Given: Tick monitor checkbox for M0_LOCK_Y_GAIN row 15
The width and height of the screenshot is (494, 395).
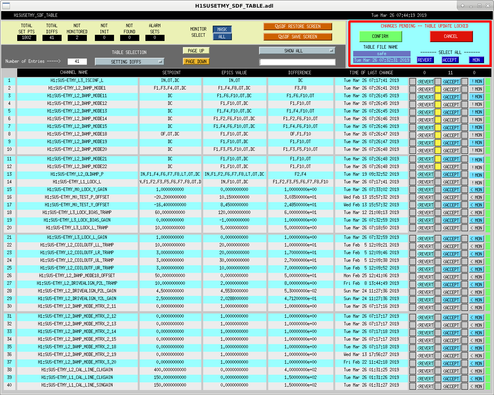Looking at the screenshot, I should pos(465,190).
